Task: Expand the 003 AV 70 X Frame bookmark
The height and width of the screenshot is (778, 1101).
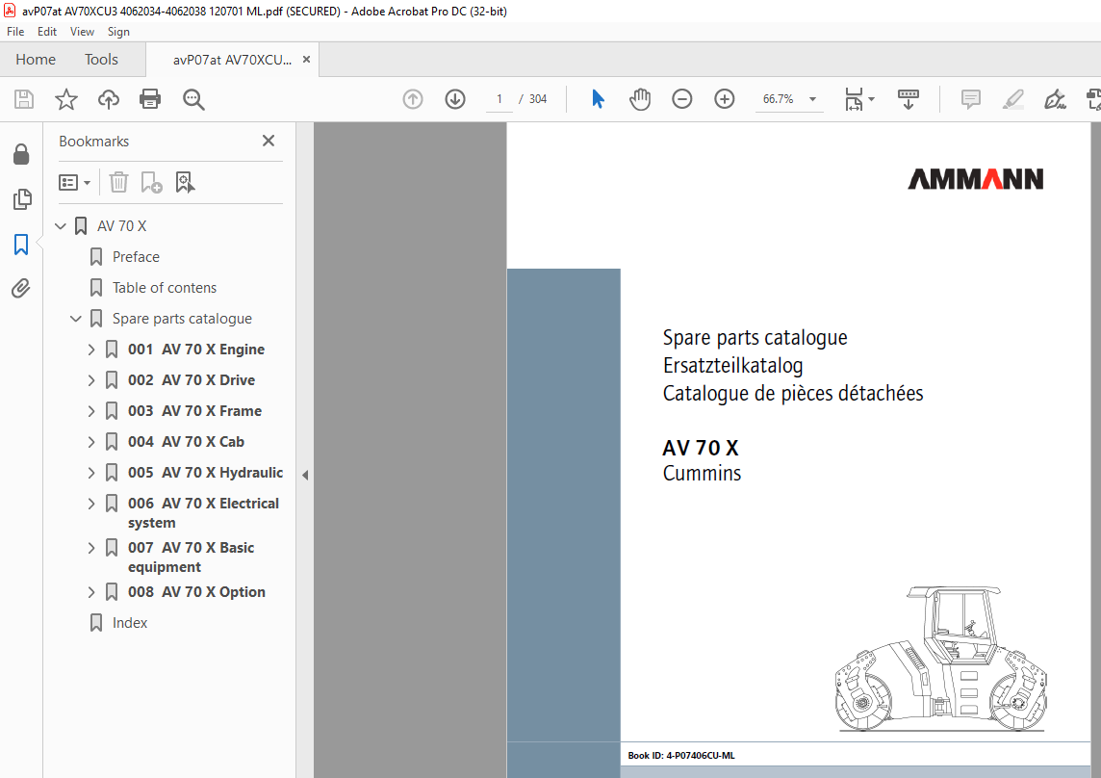Action: point(91,411)
